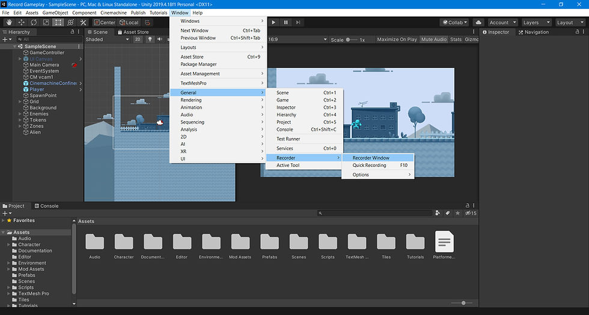Toggle Maximize On Play

pyautogui.click(x=397, y=40)
